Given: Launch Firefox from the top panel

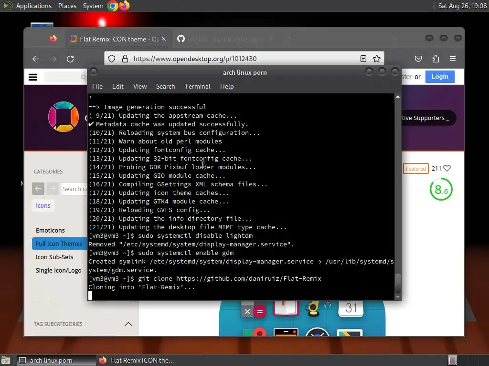Looking at the screenshot, I should [124, 6].
